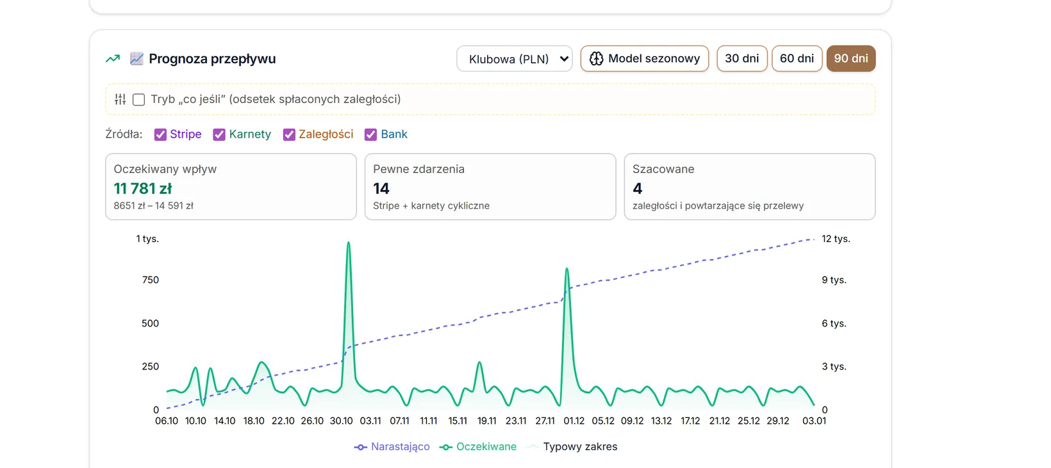Screen dimensions: 1051x468
Task: Click the Szacowane summary card
Action: (x=750, y=186)
